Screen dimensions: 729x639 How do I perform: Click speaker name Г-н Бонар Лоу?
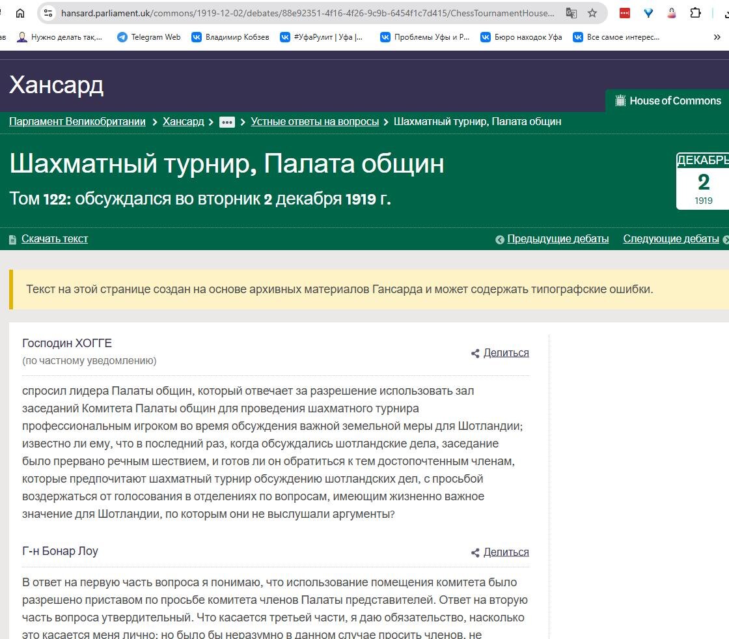click(x=60, y=551)
